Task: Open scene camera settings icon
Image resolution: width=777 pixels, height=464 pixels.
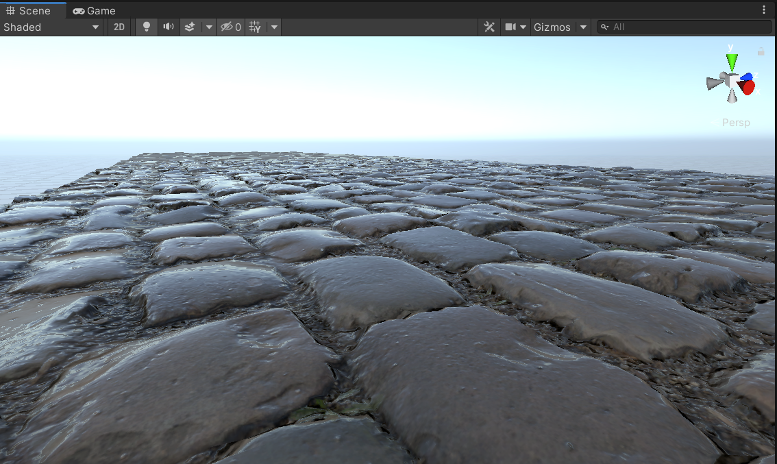Action: coord(510,27)
